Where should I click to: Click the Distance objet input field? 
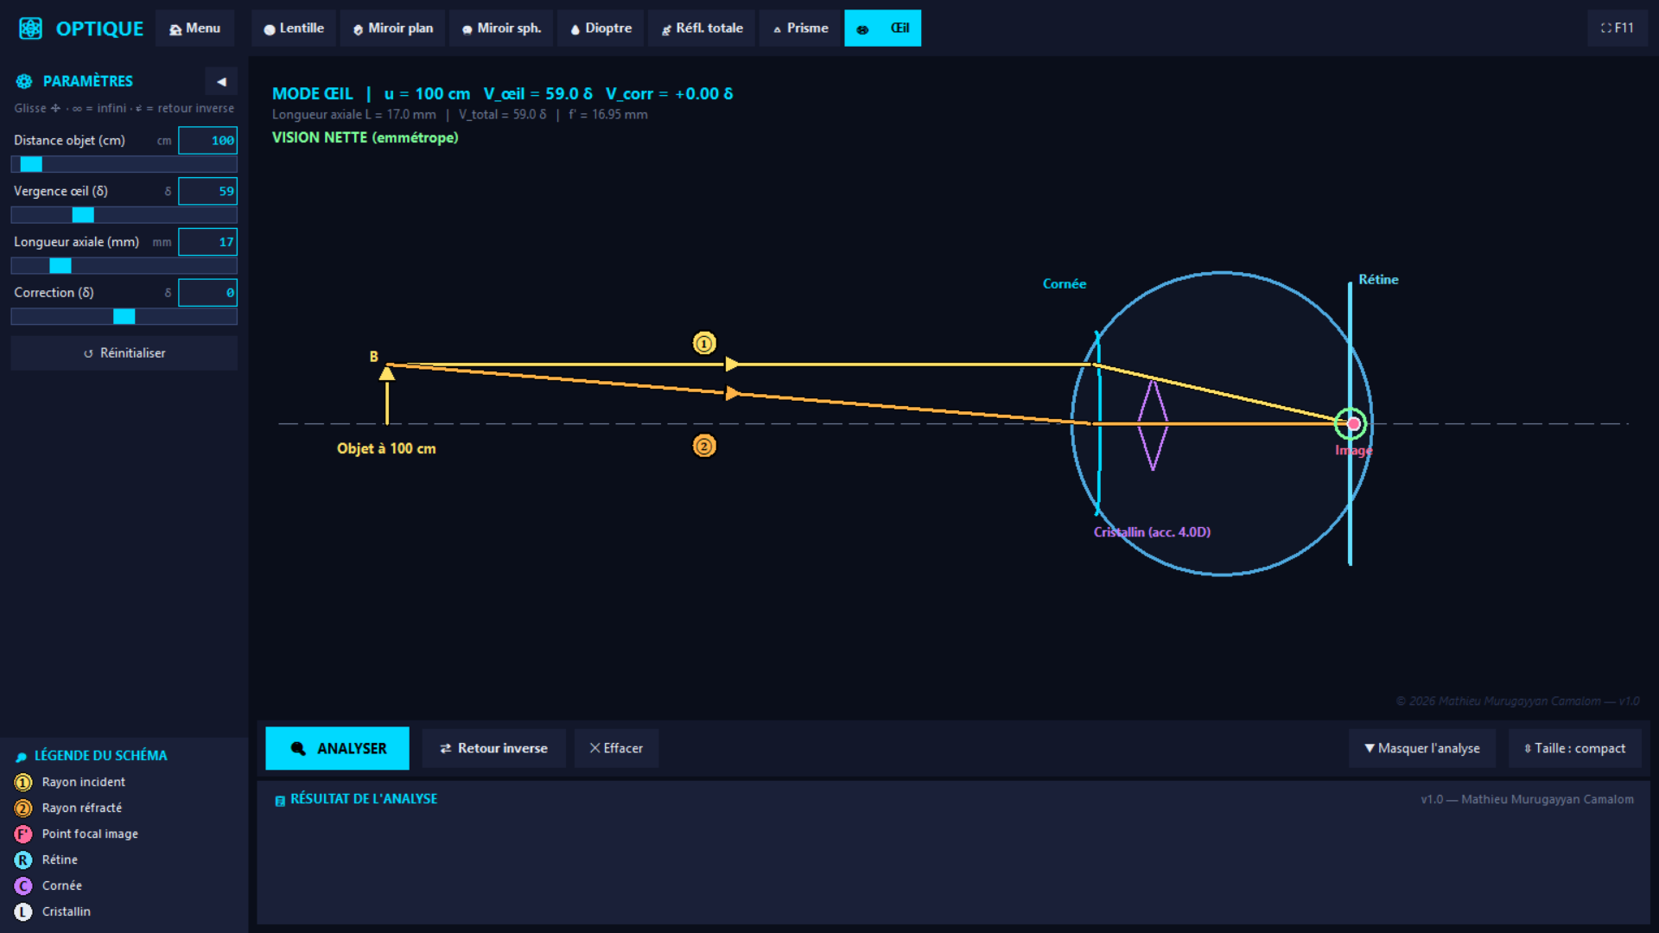tap(207, 140)
